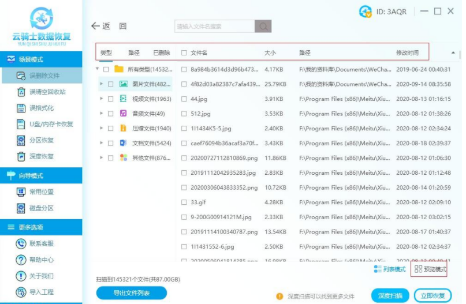The width and height of the screenshot is (466, 304).
Task: Collapse the 所有类型 tree node
Action: point(97,69)
